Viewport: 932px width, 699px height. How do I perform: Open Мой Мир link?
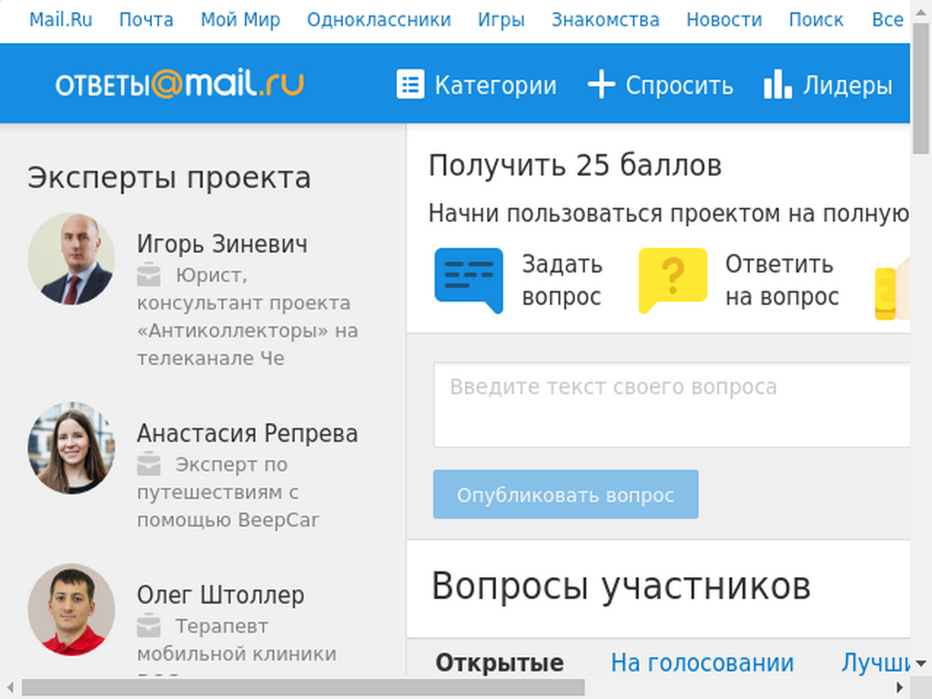(x=240, y=20)
